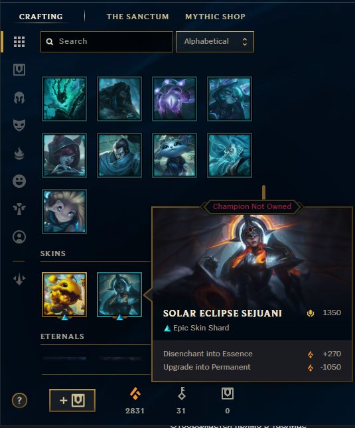Show emotes filter smiley icon

(19, 181)
